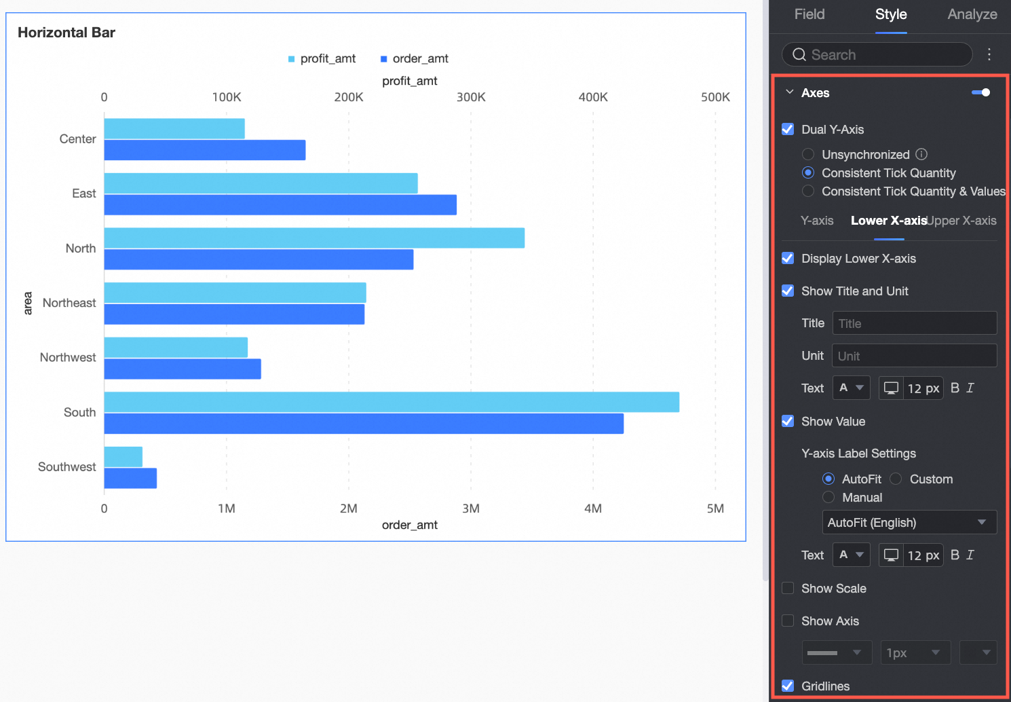Select the Manual label radio button
This screenshot has height=702, width=1011.
[828, 497]
